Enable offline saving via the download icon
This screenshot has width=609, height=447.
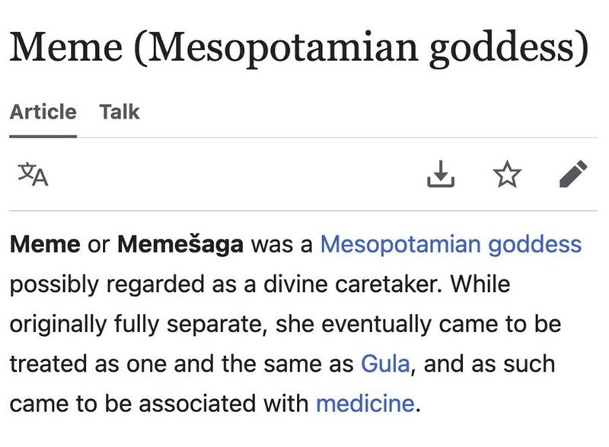pyautogui.click(x=442, y=175)
